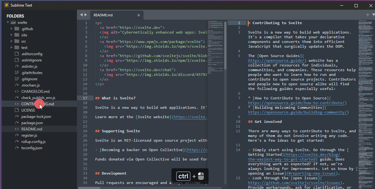Close the README.md tab with its x icon
The image size is (375, 189).
click(139, 15)
